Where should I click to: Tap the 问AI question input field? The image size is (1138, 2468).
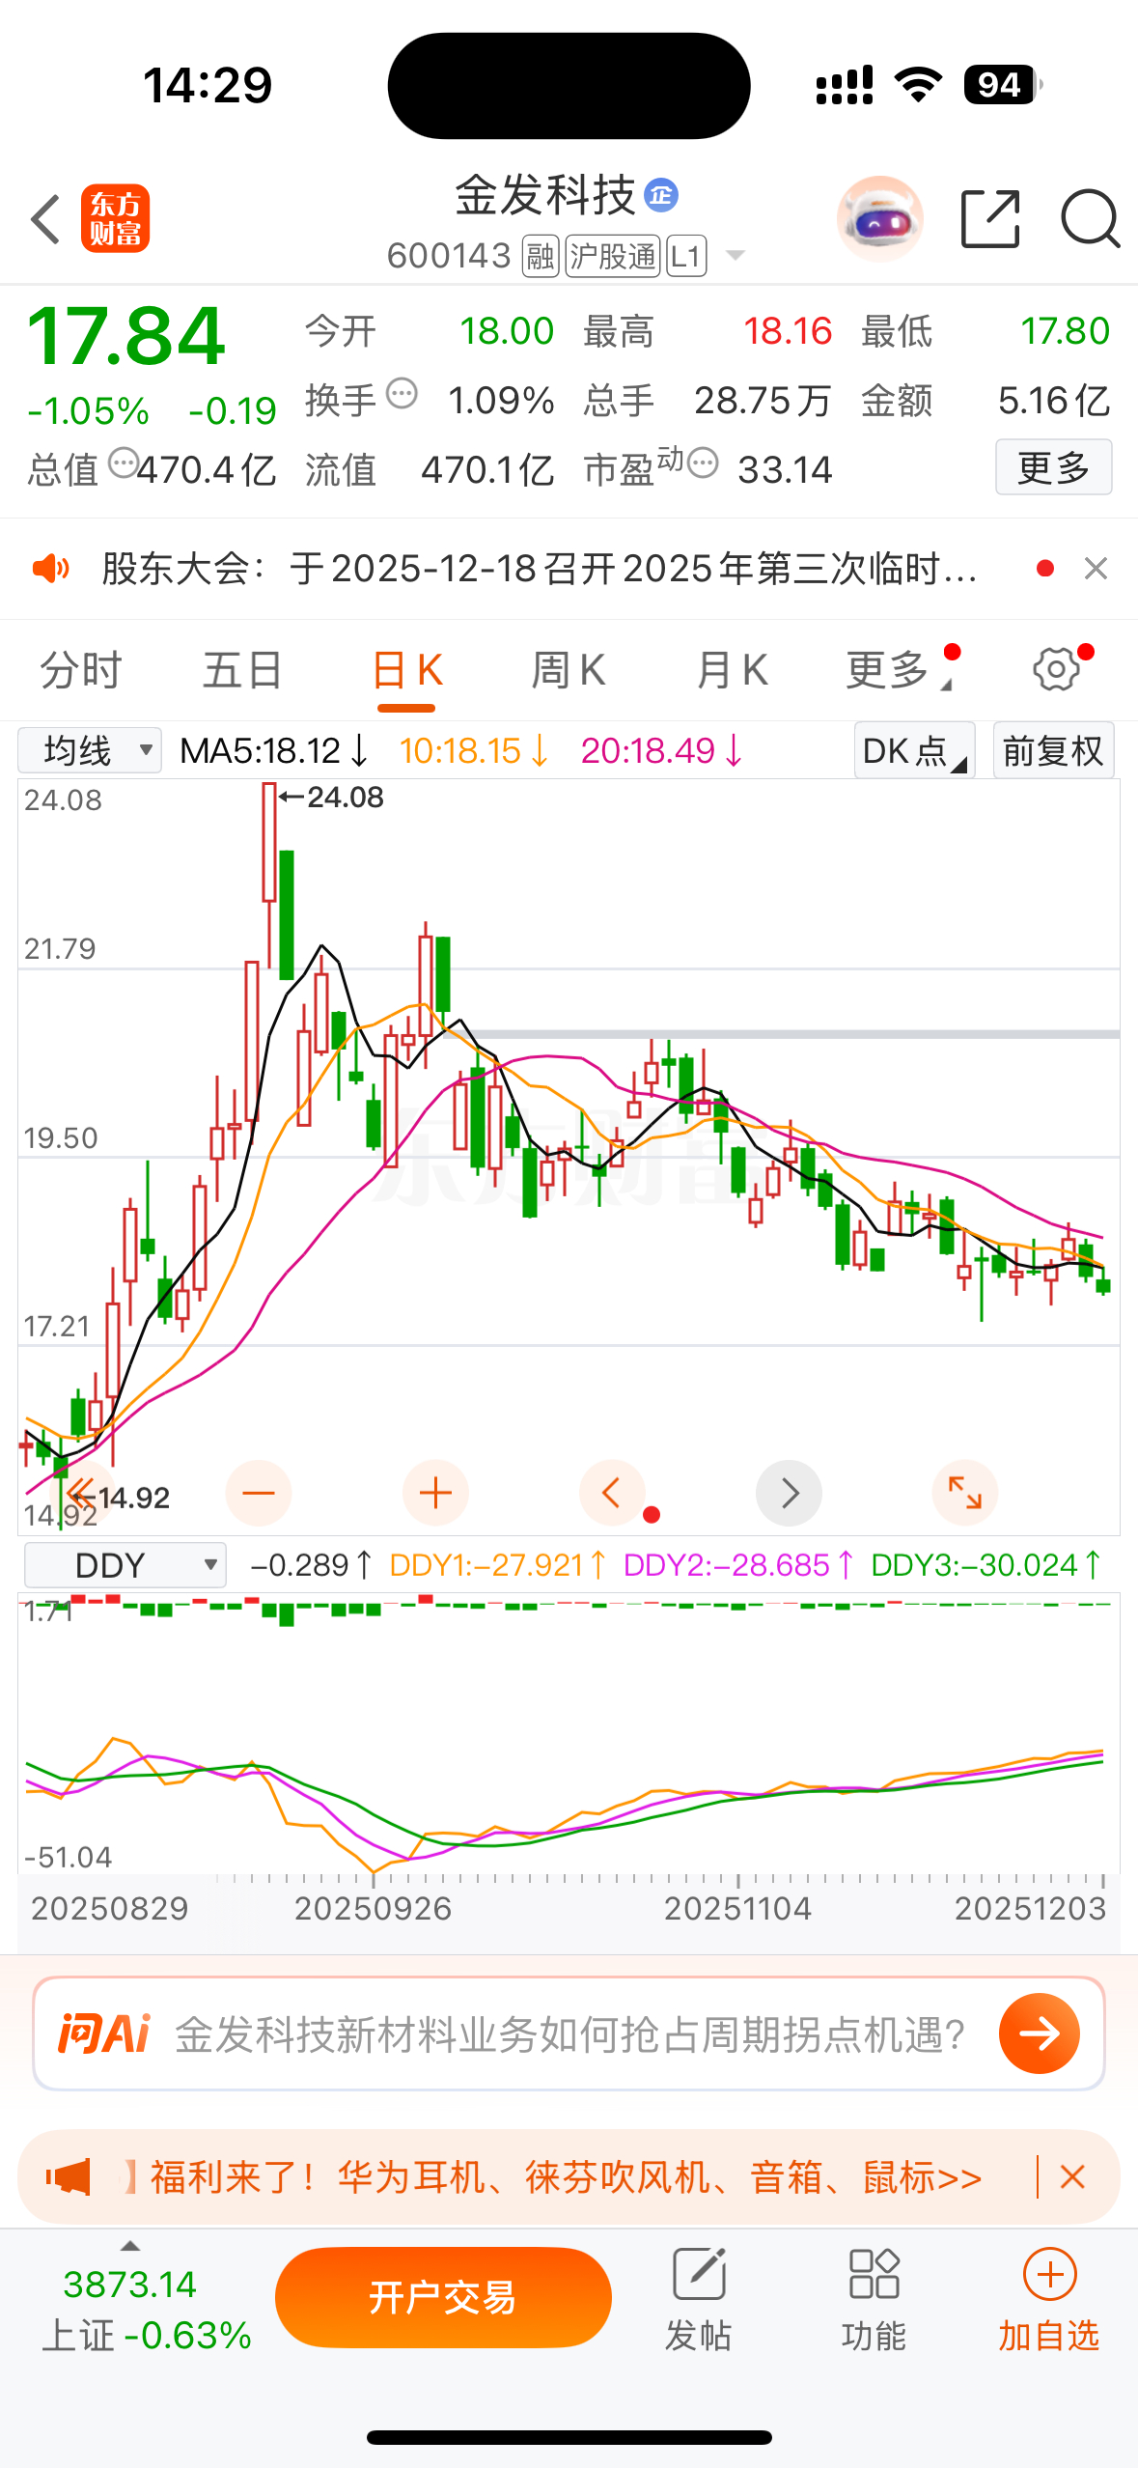point(569,2033)
